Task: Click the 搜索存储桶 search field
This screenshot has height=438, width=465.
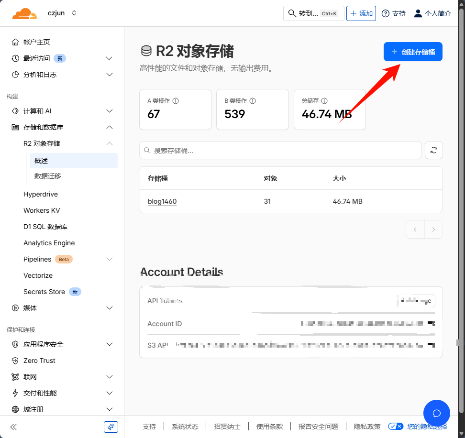Action: pyautogui.click(x=280, y=150)
